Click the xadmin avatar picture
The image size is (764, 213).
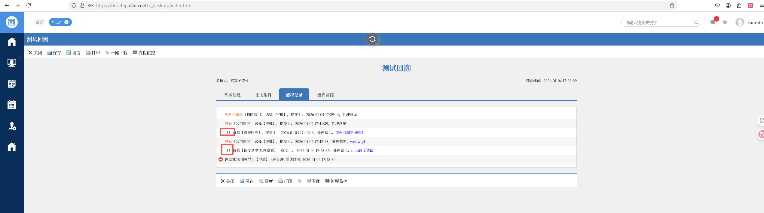(740, 22)
